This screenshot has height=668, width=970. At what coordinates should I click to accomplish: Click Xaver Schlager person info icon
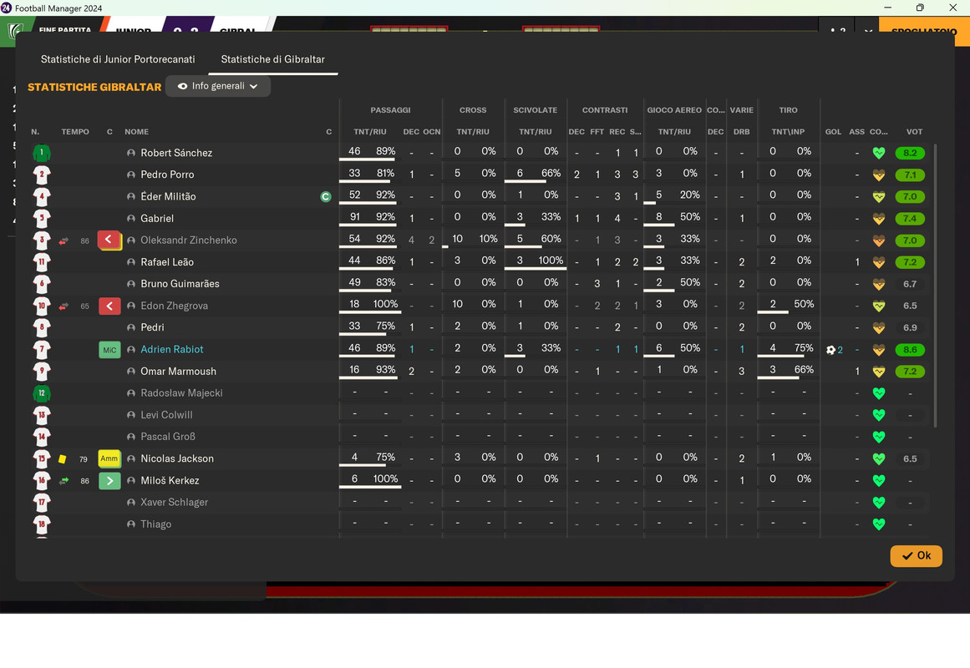[131, 502]
